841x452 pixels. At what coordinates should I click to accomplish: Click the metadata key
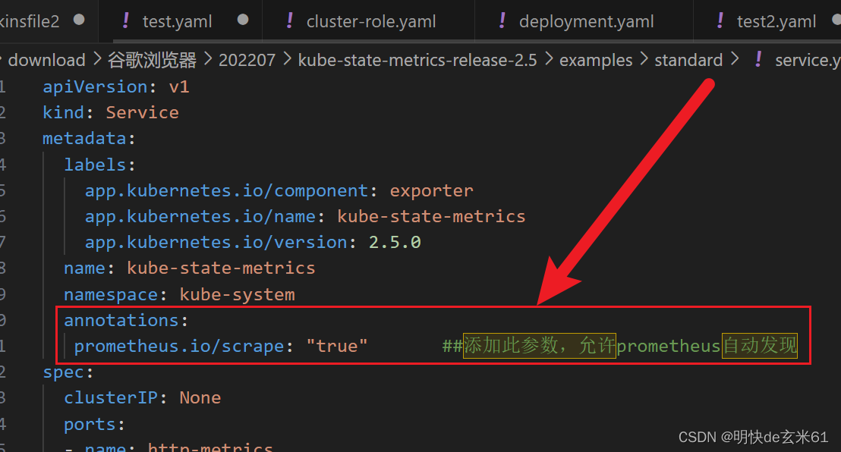tap(84, 139)
